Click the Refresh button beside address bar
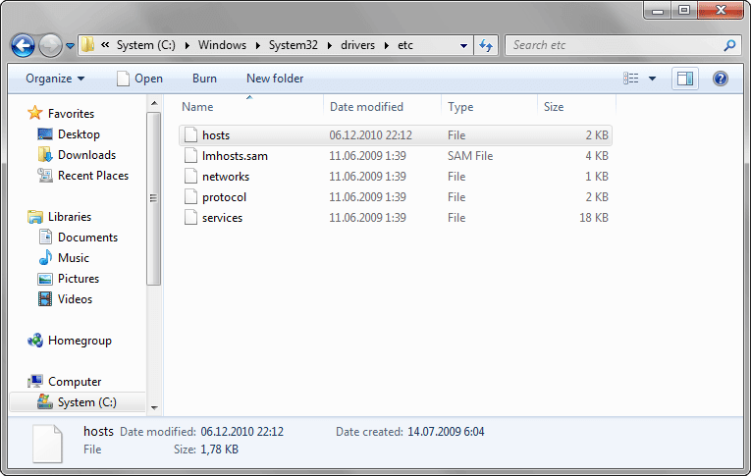 click(x=486, y=45)
